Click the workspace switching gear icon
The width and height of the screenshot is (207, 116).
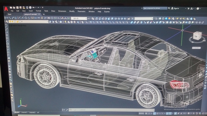(188, 113)
